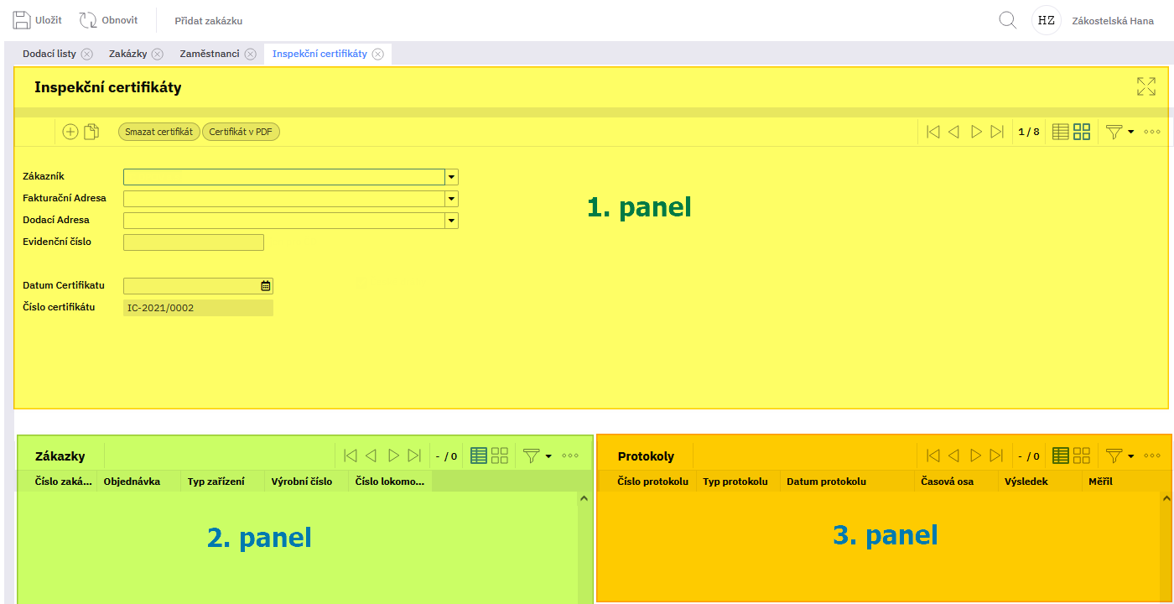Image resolution: width=1174 pixels, height=604 pixels.
Task: Click the Evidenční číslo input field
Action: pos(193,242)
